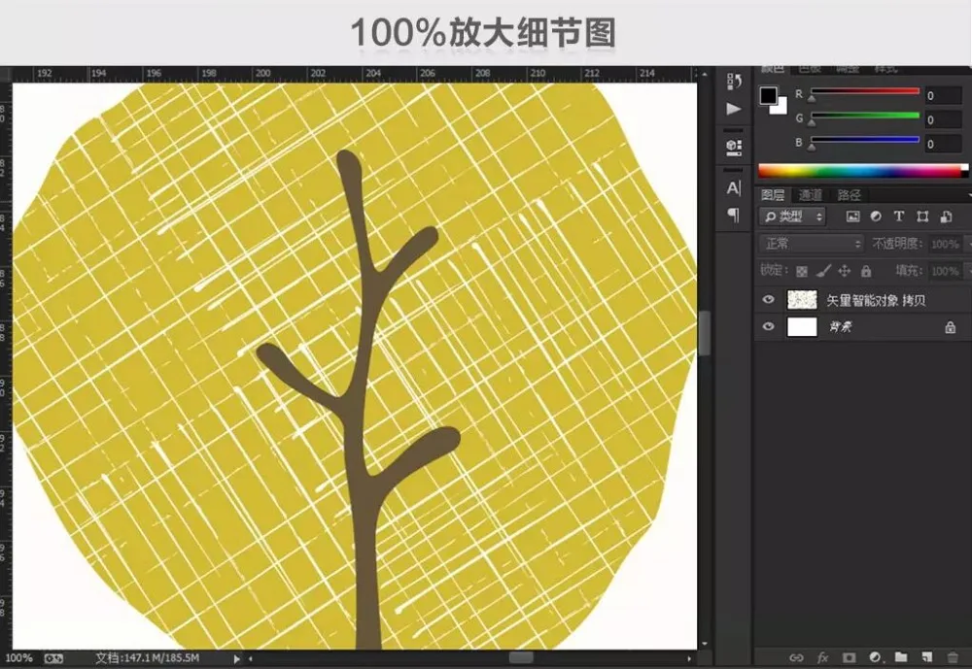
Task: Open the Character panel icon
Action: tap(734, 187)
